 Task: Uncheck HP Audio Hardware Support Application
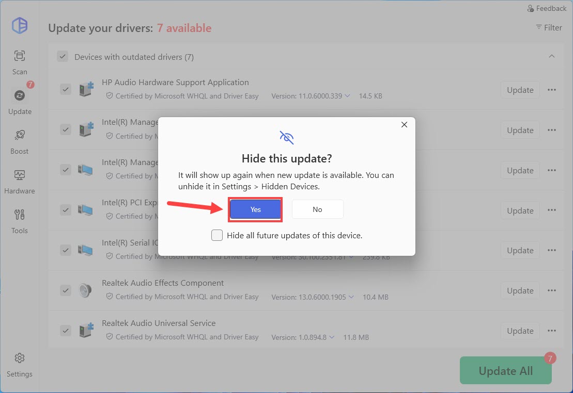coord(66,89)
